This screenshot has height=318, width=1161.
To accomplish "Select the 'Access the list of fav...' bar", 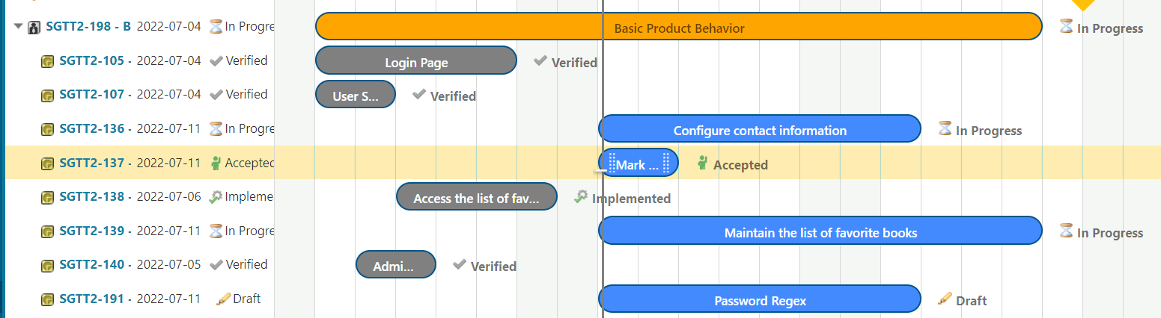I will pyautogui.click(x=477, y=197).
